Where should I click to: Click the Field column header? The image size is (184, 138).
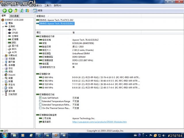pyautogui.click(x=53, y=32)
